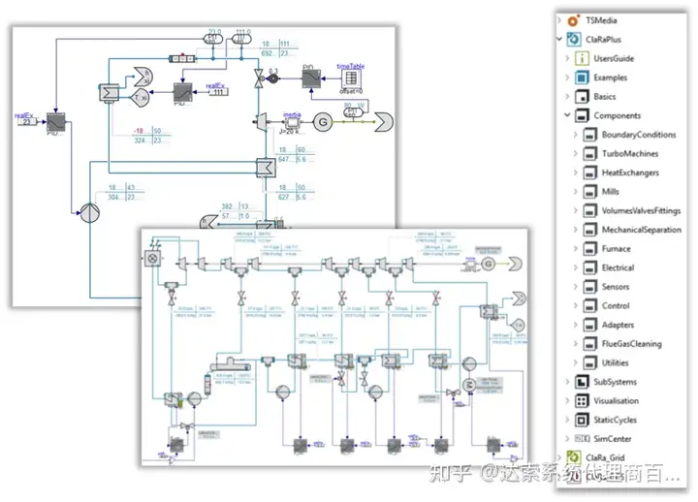
Task: Click the TSMedia library icon
Action: click(x=573, y=19)
